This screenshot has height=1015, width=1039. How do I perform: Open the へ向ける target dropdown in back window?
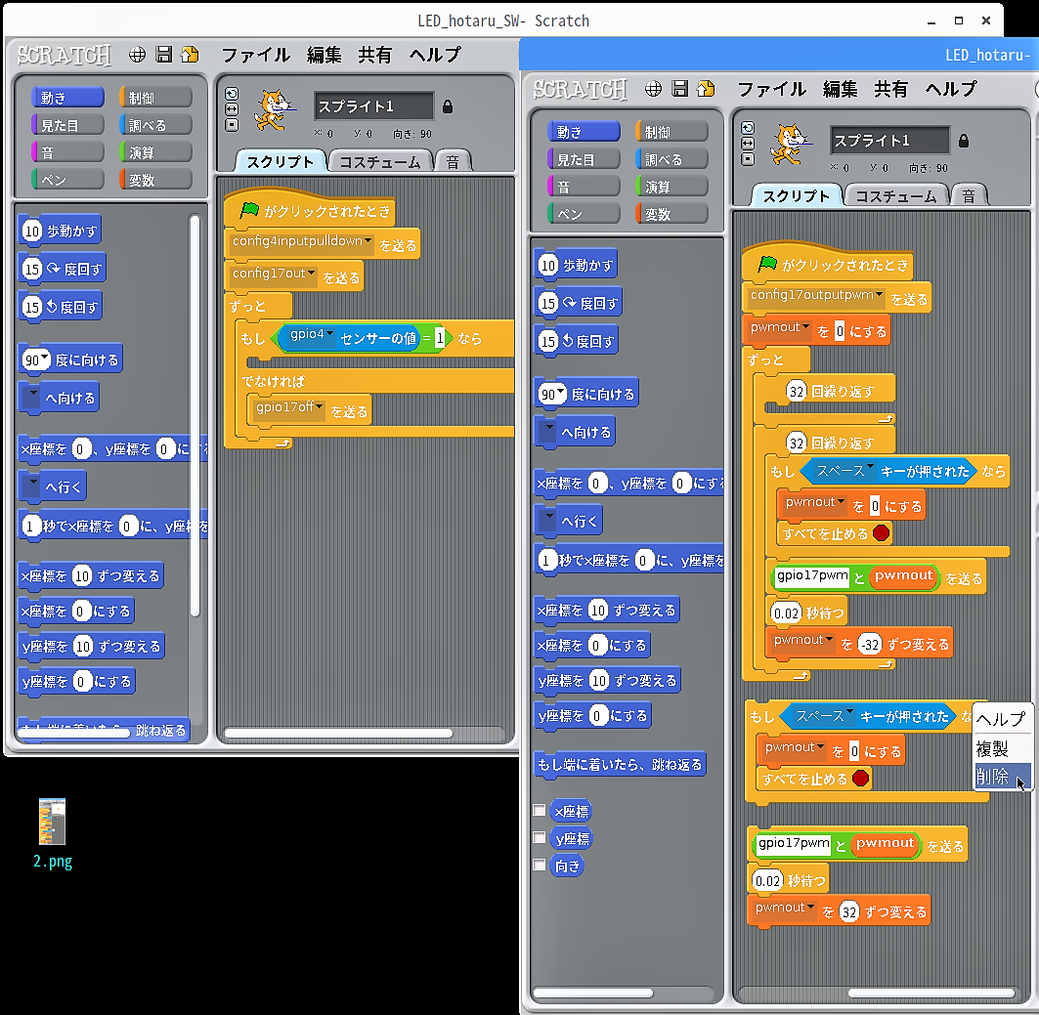[x=32, y=397]
